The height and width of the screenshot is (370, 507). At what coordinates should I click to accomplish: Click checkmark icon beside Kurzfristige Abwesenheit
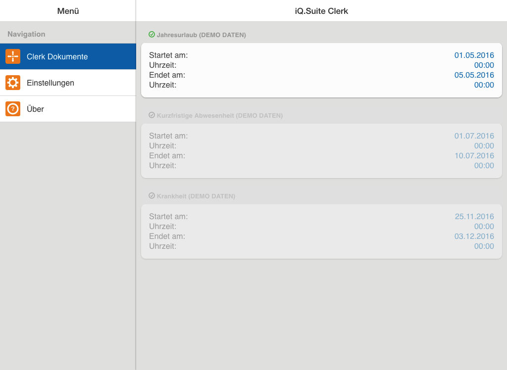point(152,115)
